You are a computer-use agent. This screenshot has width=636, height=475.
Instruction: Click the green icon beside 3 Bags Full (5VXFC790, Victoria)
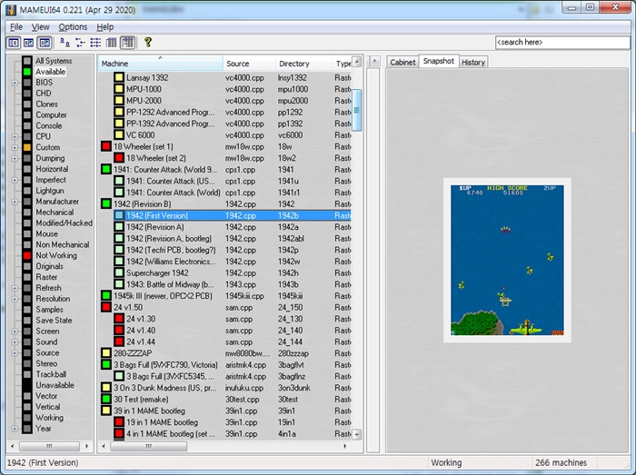106,364
